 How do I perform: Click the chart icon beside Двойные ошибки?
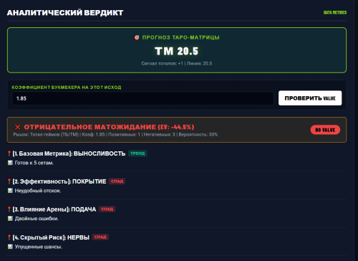pyautogui.click(x=10, y=219)
